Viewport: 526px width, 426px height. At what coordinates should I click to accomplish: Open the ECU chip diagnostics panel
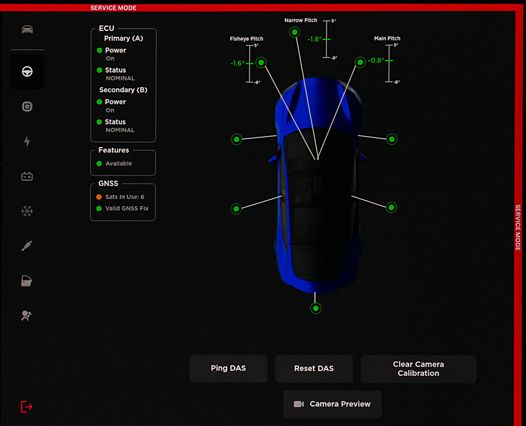(27, 106)
